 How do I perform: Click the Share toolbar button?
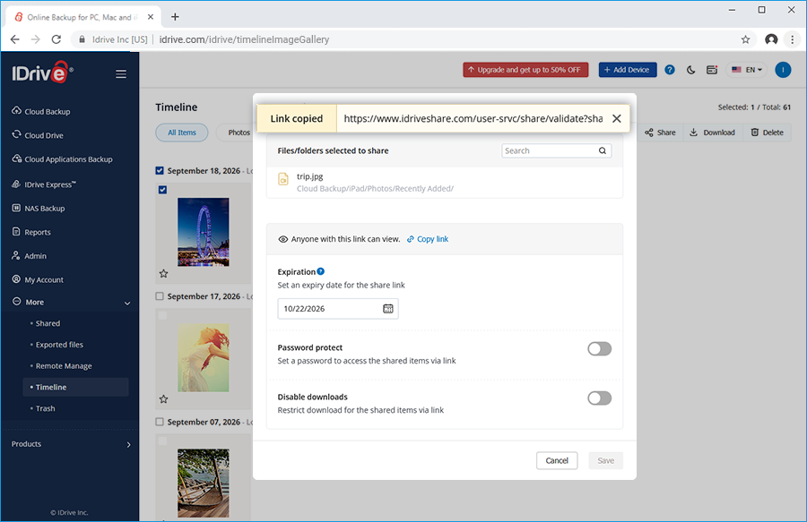[660, 133]
